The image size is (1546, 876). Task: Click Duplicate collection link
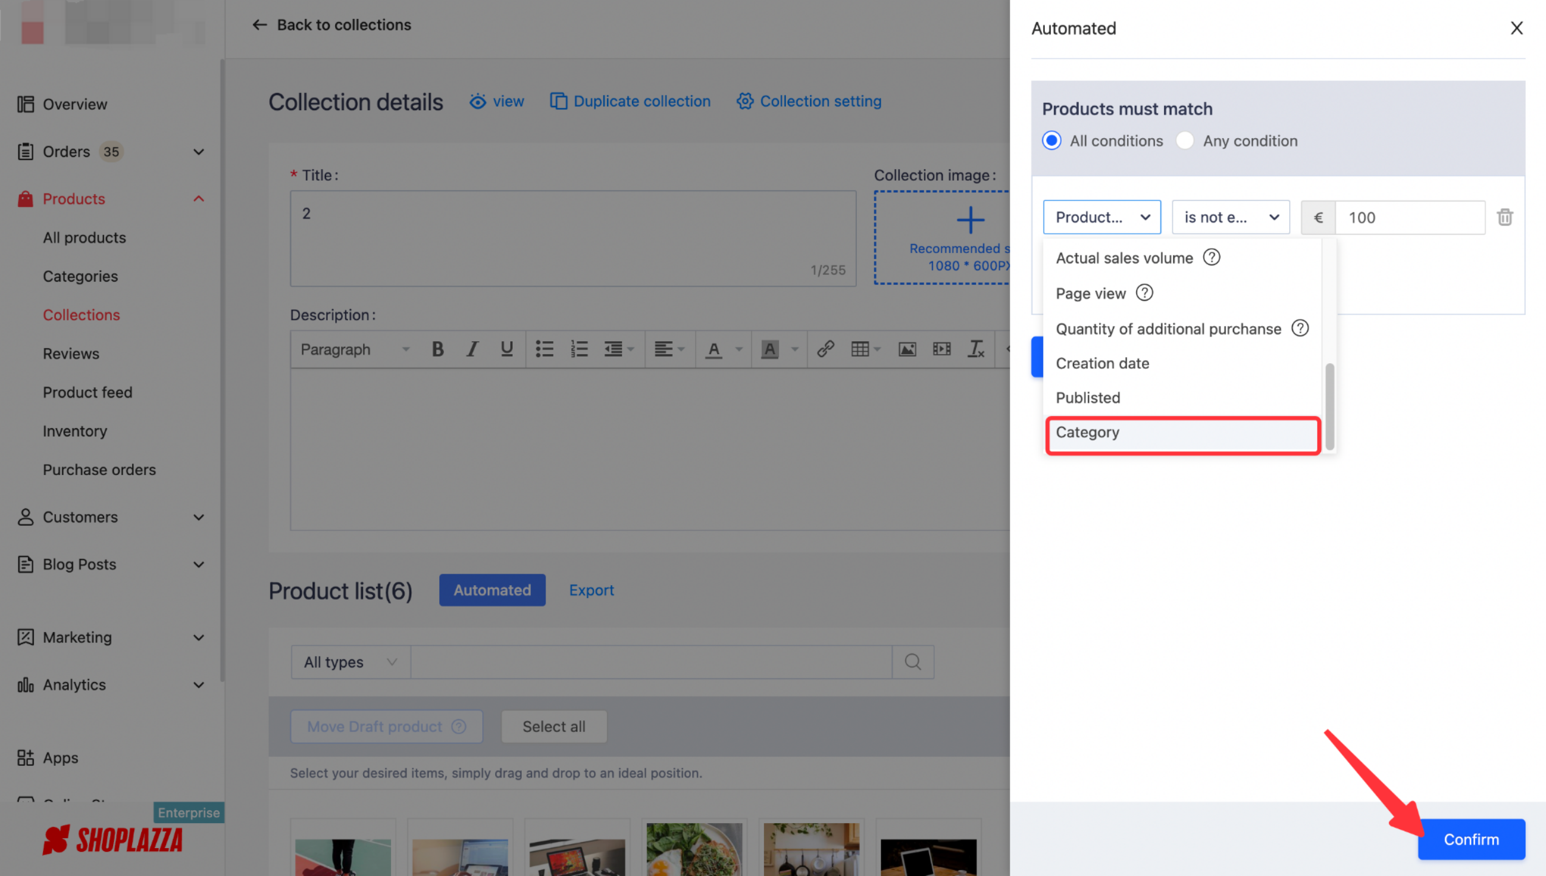(630, 101)
